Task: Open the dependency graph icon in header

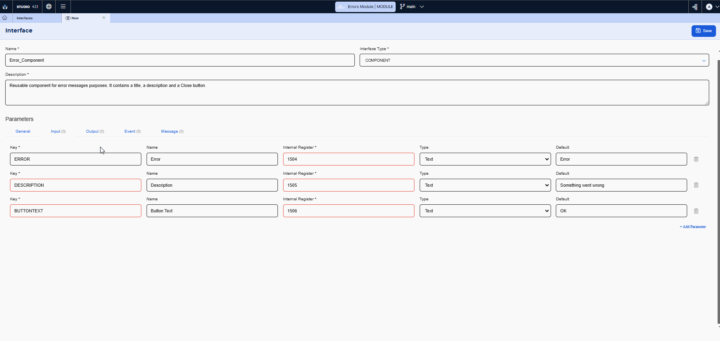Action: tap(695, 7)
